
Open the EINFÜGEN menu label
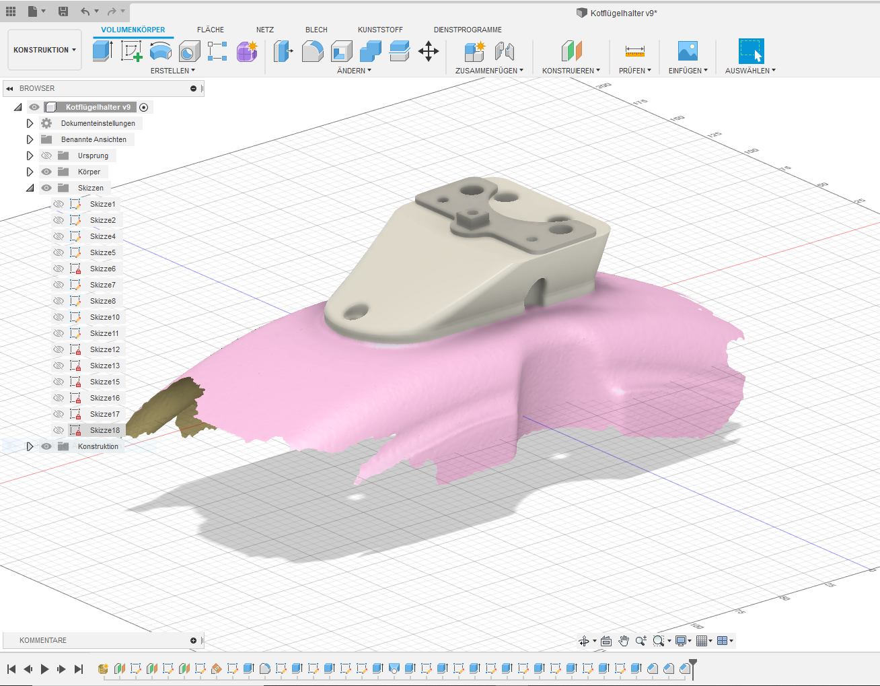(x=688, y=71)
